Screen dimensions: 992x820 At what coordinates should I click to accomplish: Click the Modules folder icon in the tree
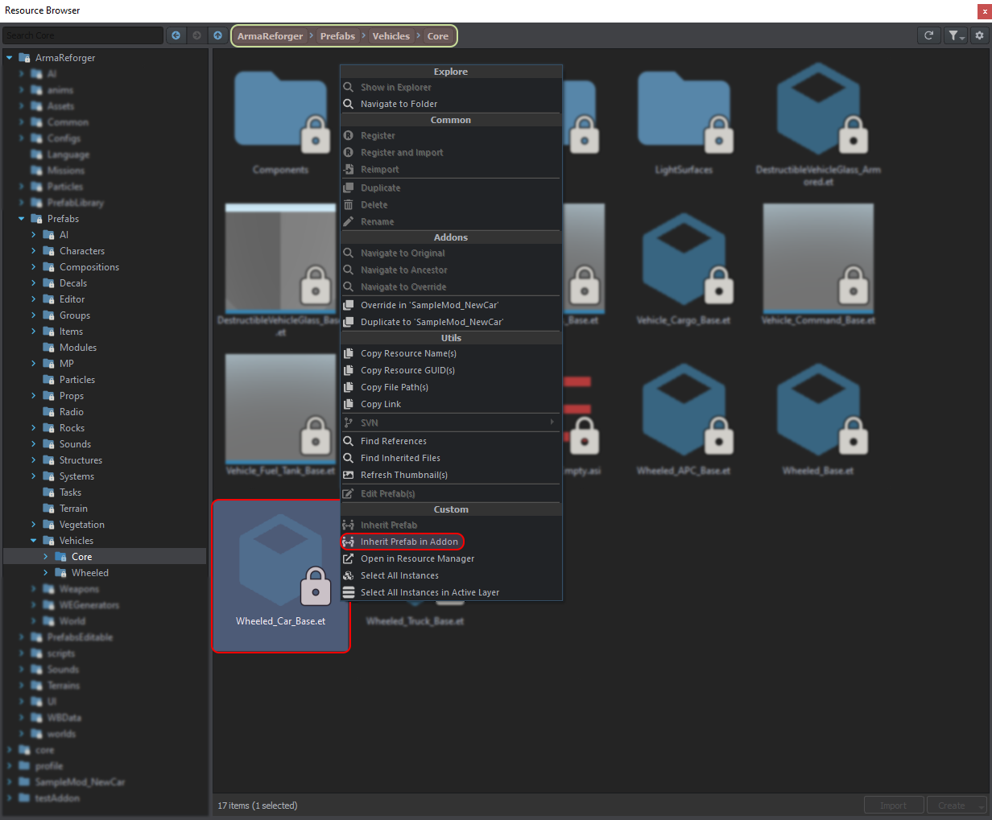pos(49,348)
